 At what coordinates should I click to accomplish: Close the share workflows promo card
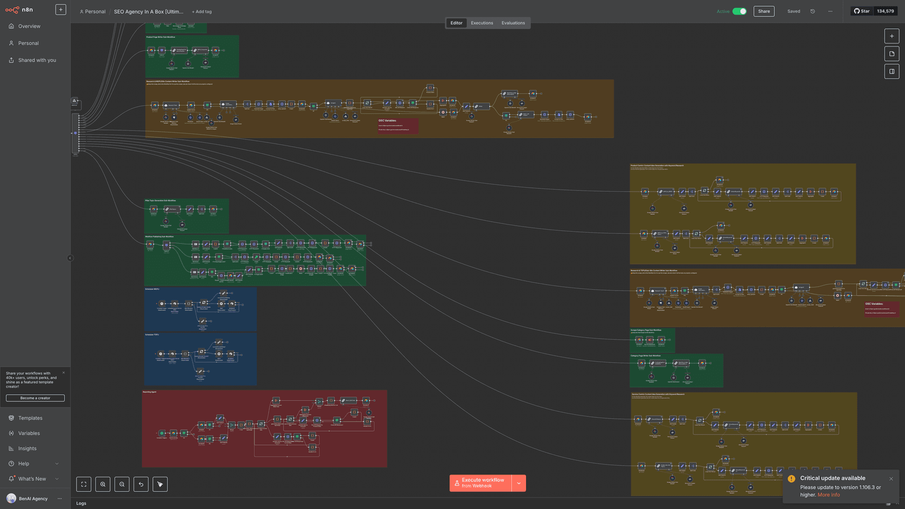point(63,373)
